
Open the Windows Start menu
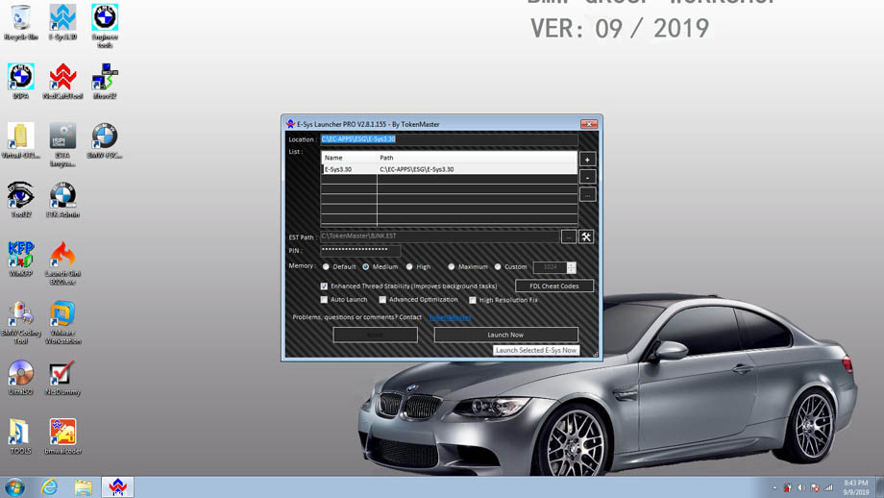click(x=14, y=487)
